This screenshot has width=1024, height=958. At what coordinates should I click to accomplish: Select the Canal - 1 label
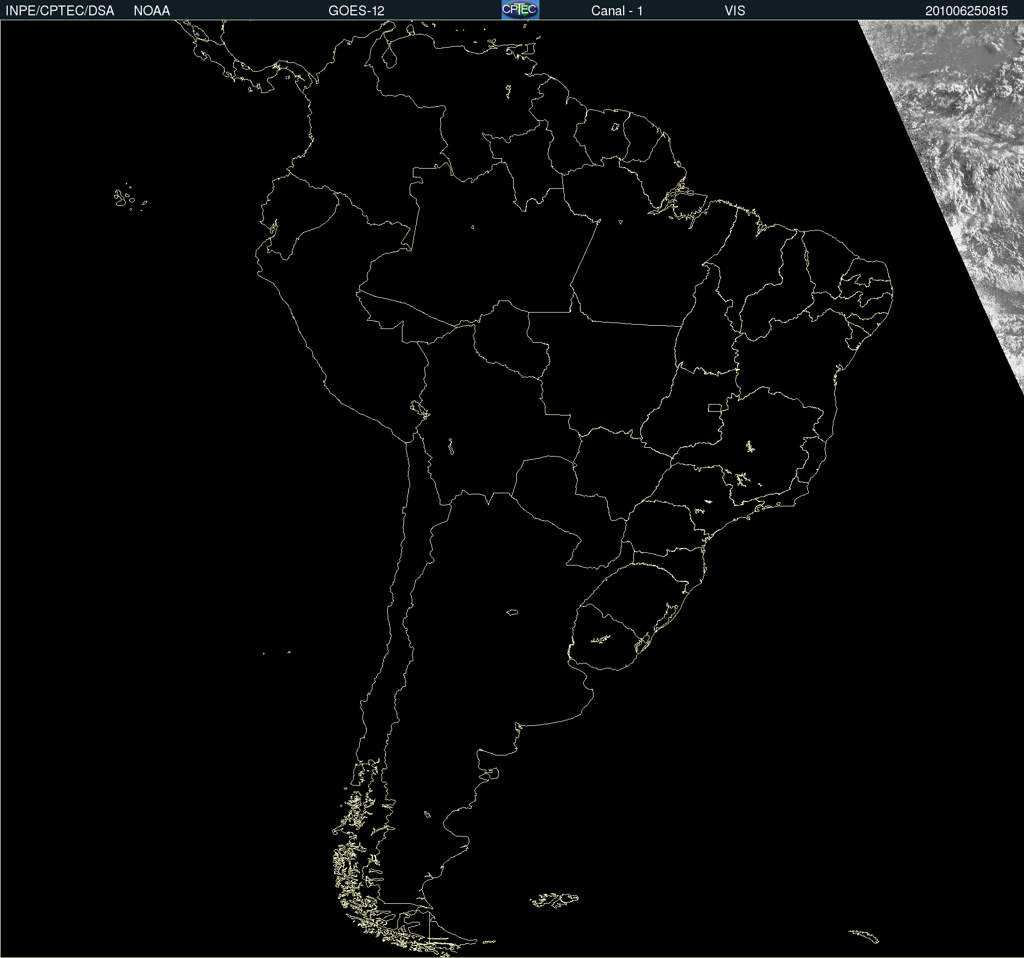click(617, 11)
